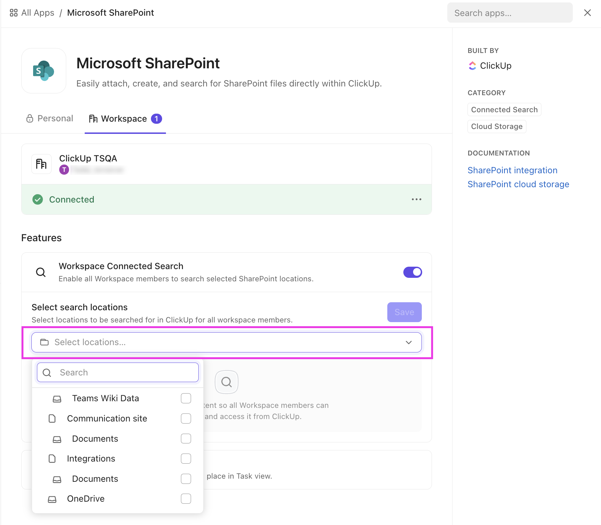This screenshot has width=601, height=525.
Task: Click the page icon beside Integrations
Action: [x=52, y=459]
